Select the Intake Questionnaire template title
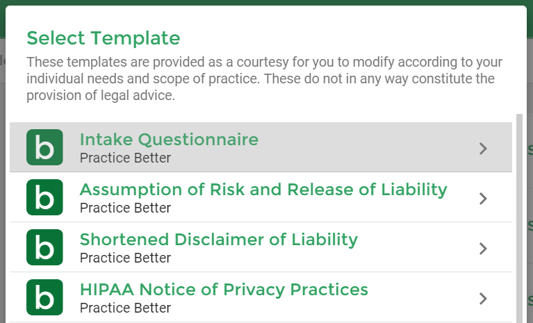This screenshot has width=533, height=323. pyautogui.click(x=169, y=140)
